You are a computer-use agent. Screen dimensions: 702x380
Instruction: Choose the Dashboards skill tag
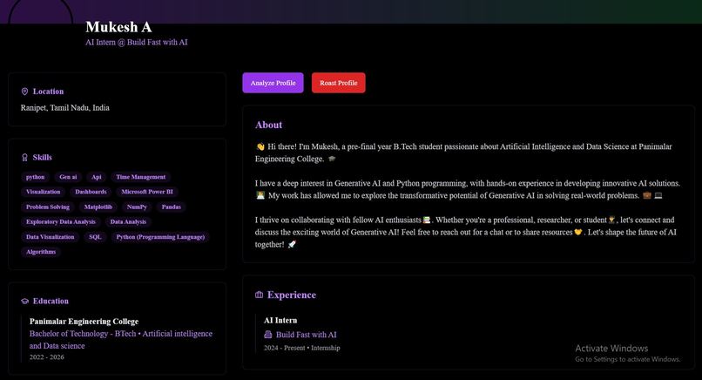(x=91, y=192)
